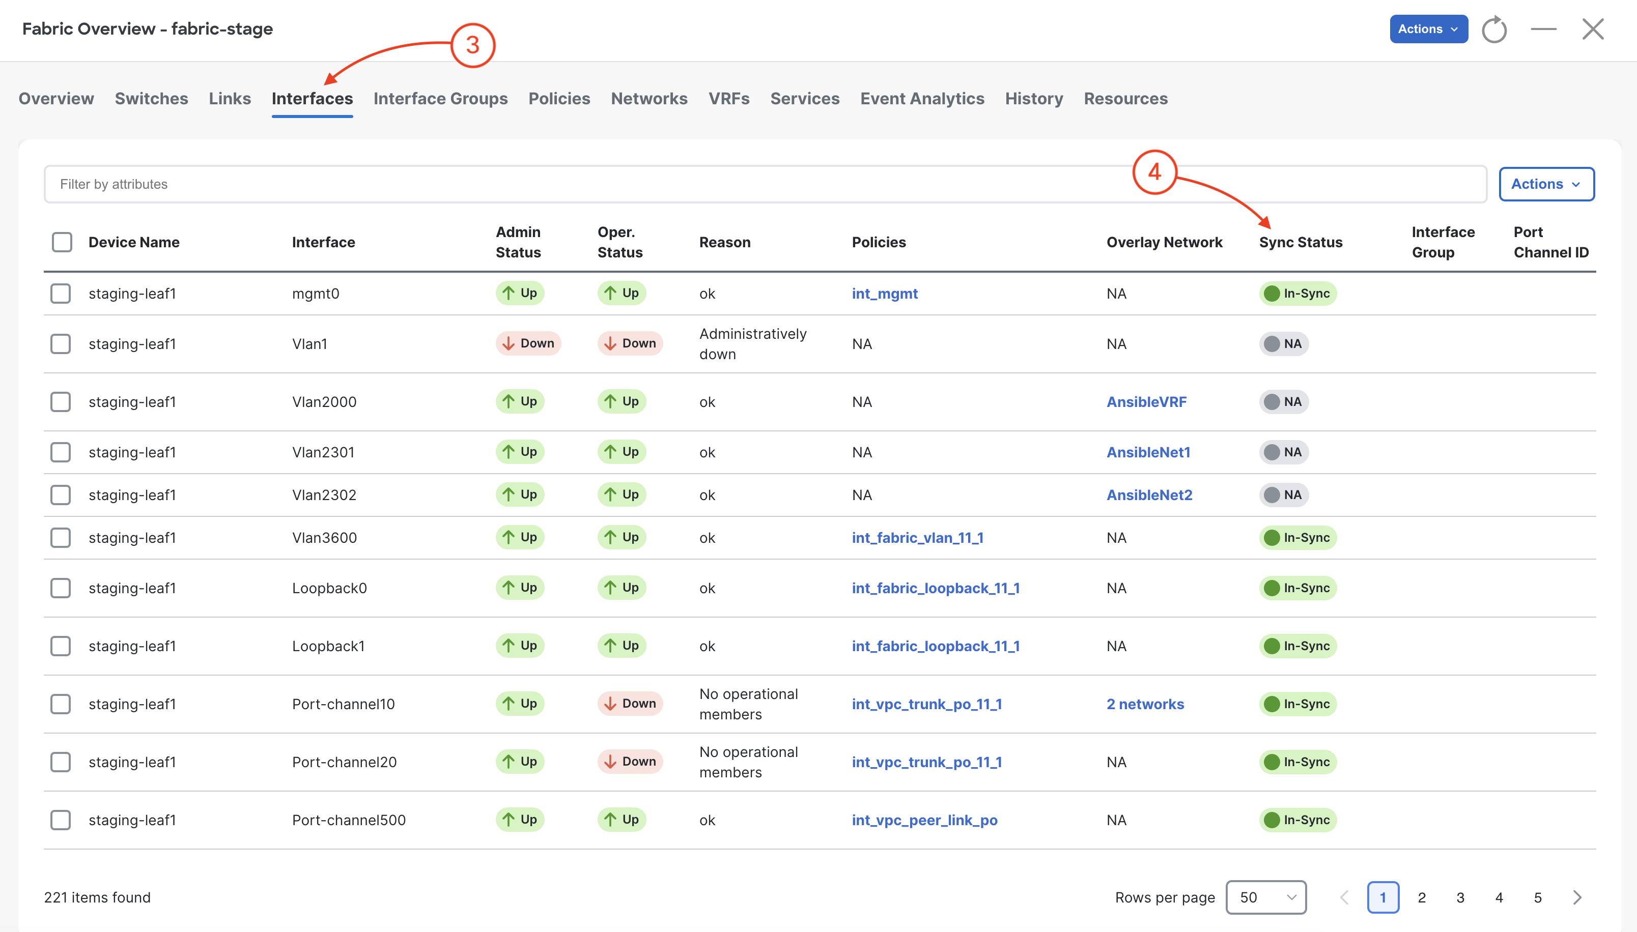Check the Vlan2302 interface row
The width and height of the screenshot is (1637, 932).
pyautogui.click(x=61, y=496)
